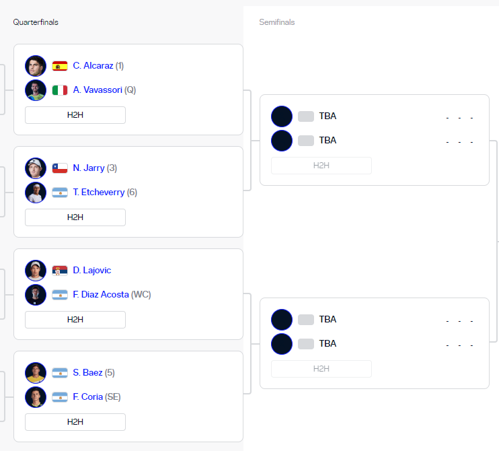This screenshot has width=499, height=451.
Task: View H2H for Baez vs Coria
Action: [x=75, y=422]
